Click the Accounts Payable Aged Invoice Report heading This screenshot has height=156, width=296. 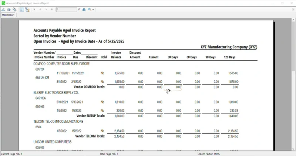click(64, 30)
